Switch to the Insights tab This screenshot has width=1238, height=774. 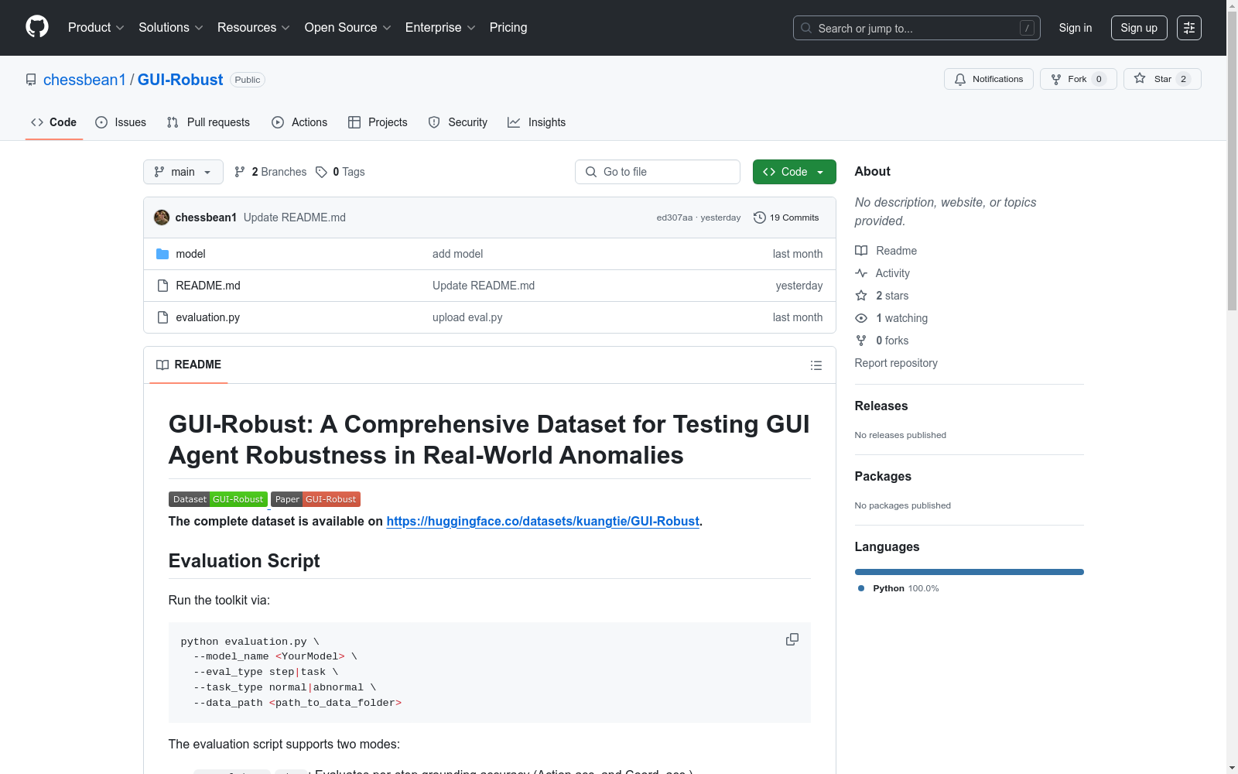[x=537, y=122]
